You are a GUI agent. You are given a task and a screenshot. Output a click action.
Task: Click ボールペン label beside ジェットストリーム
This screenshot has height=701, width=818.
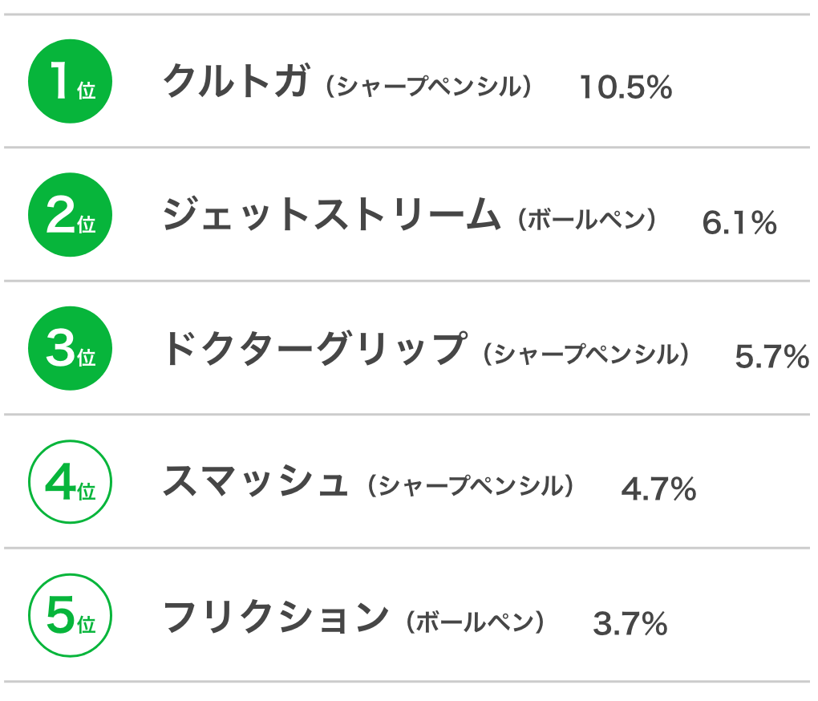587,220
